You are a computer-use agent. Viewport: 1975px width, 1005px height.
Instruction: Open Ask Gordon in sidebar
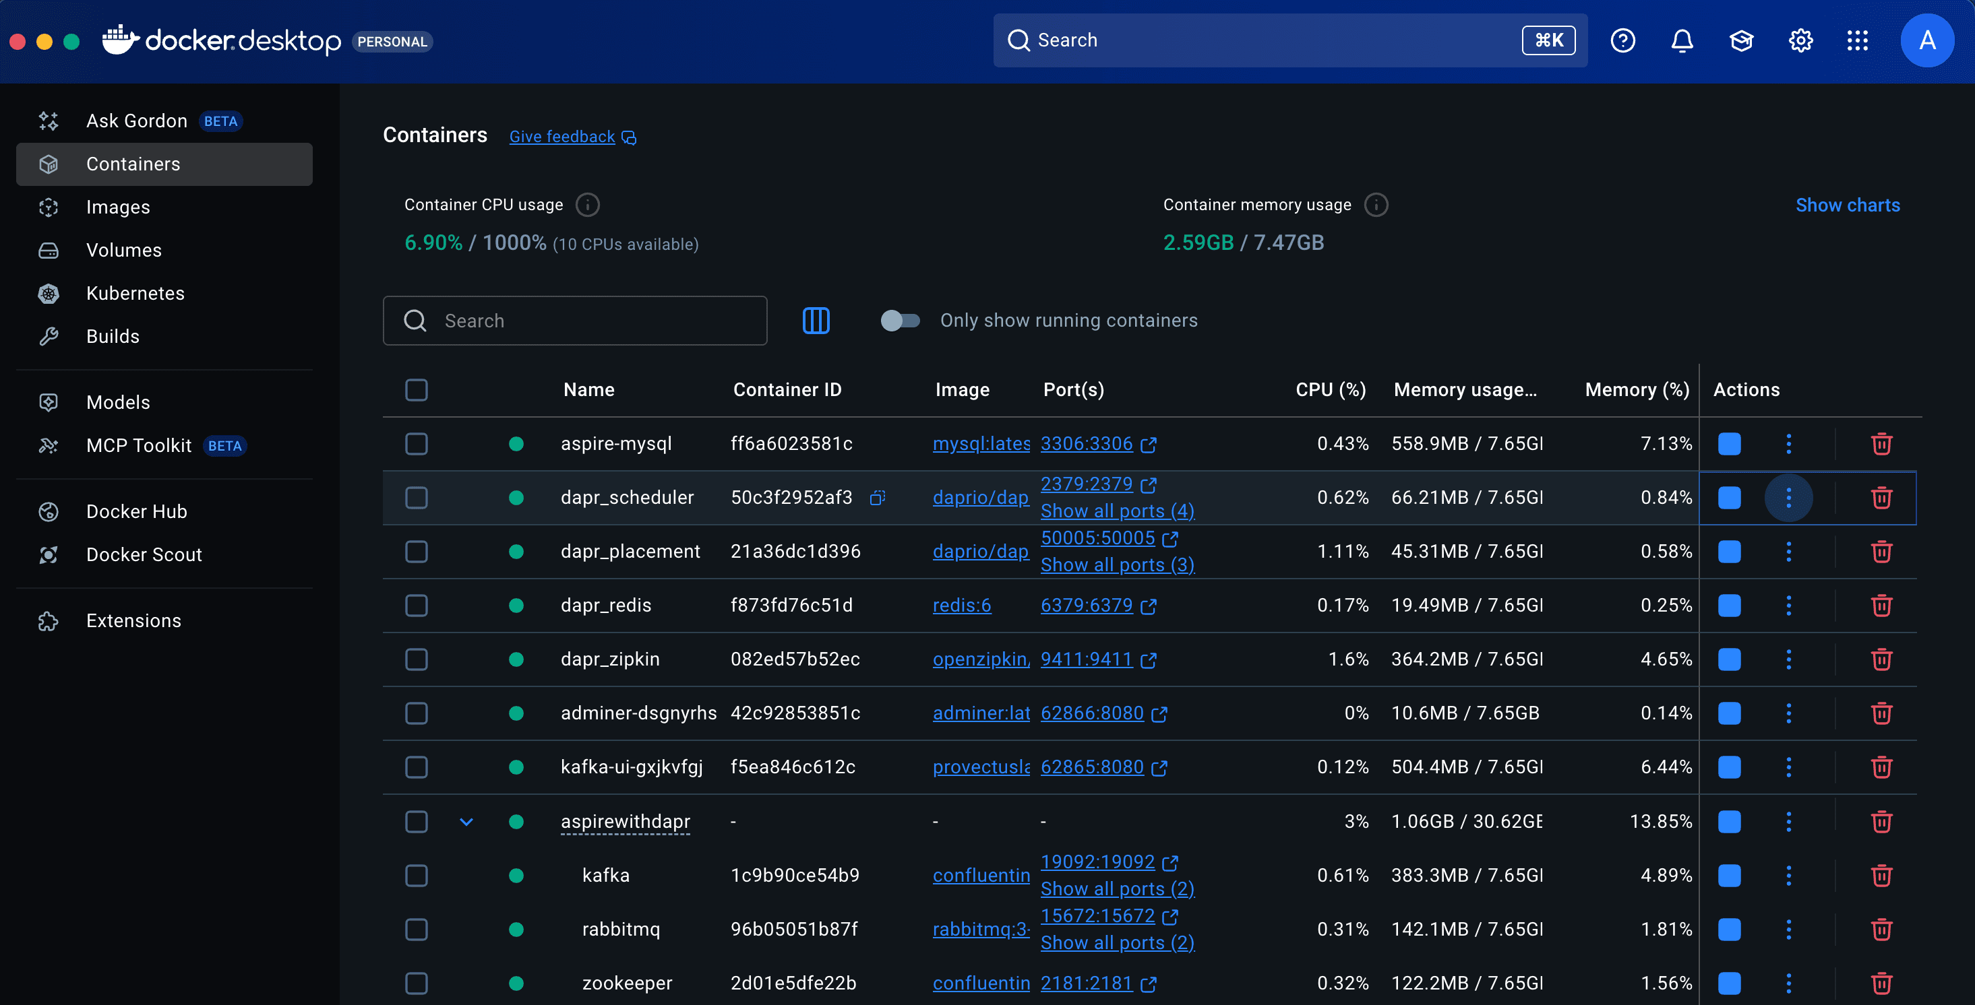[x=164, y=121]
